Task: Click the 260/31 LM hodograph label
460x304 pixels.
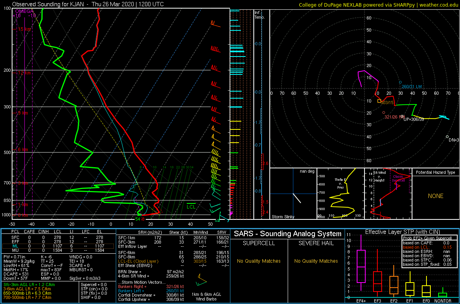Action: coord(412,86)
